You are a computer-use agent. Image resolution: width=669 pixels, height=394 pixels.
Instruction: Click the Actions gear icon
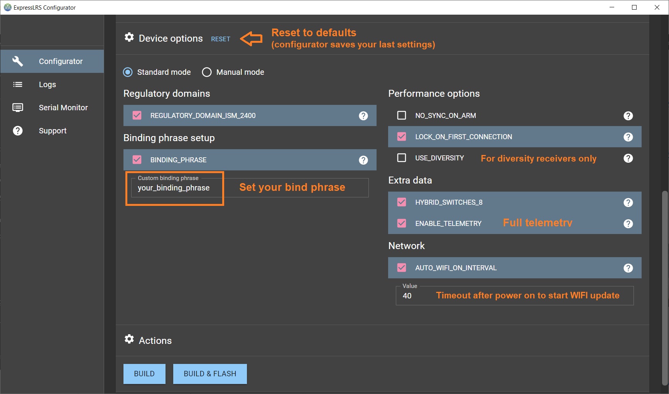(129, 339)
